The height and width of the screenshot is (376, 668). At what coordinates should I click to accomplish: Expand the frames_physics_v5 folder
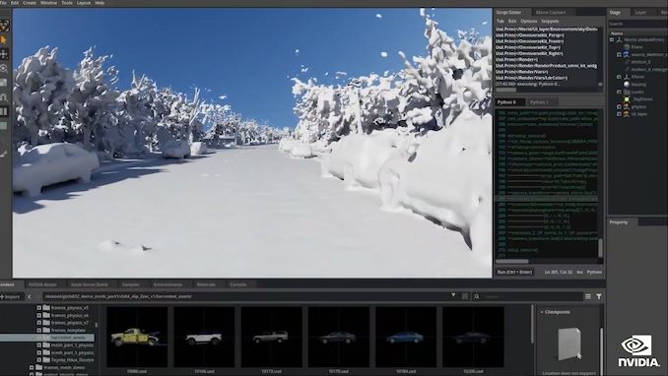pos(38,307)
